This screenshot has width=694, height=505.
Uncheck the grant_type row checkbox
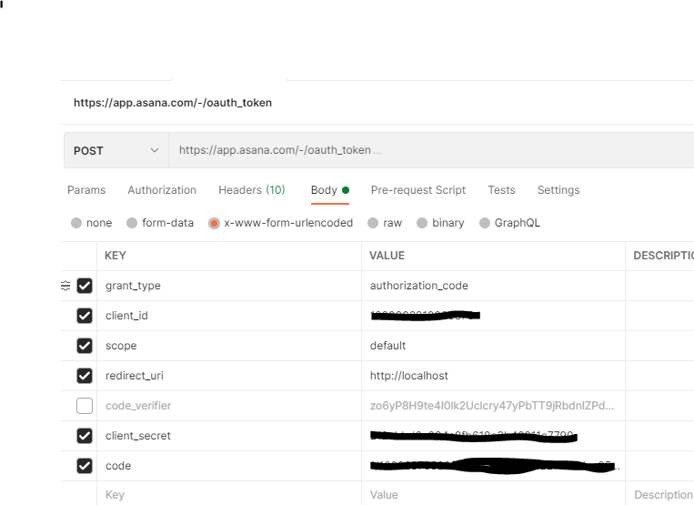pos(85,286)
